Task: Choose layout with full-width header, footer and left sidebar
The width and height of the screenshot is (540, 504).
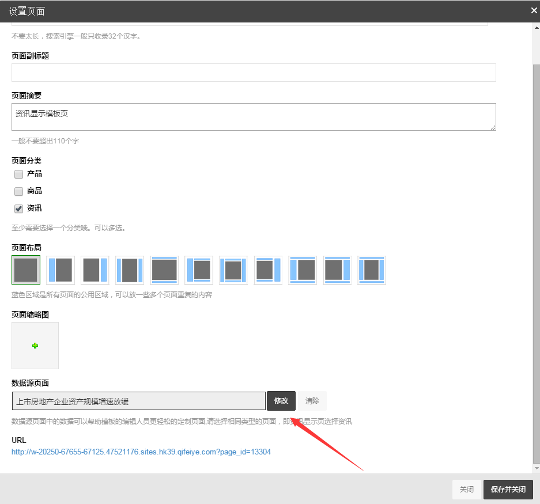Action: [x=303, y=270]
